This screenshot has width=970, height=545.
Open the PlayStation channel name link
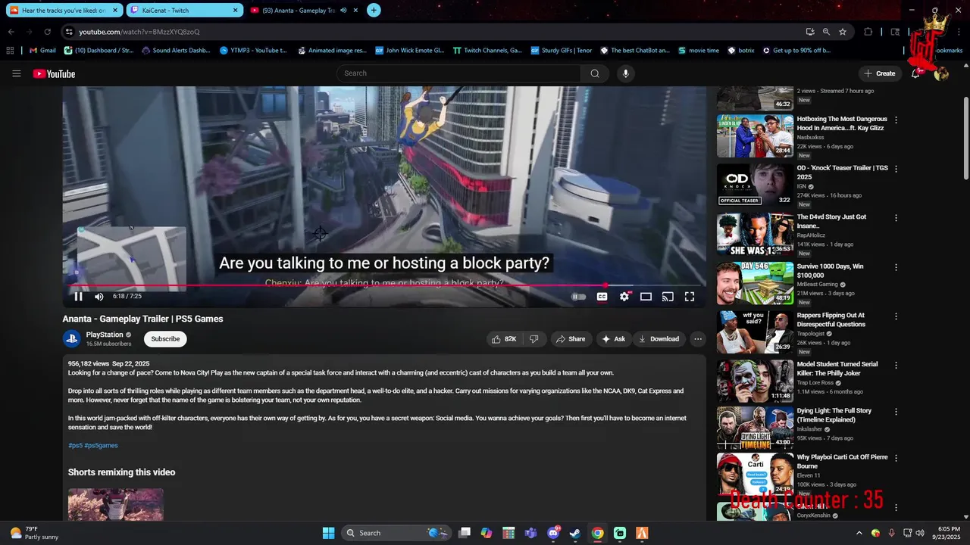(x=105, y=335)
